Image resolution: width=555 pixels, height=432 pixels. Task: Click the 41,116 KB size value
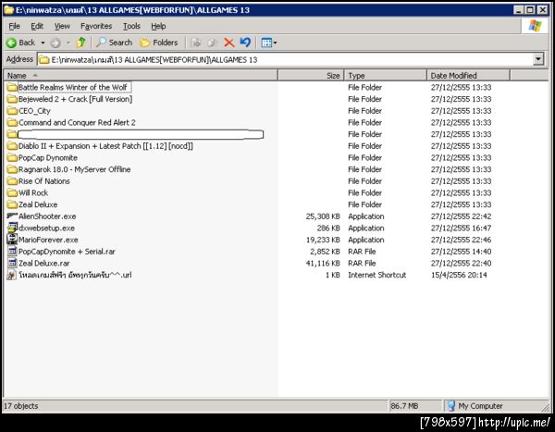click(x=323, y=264)
